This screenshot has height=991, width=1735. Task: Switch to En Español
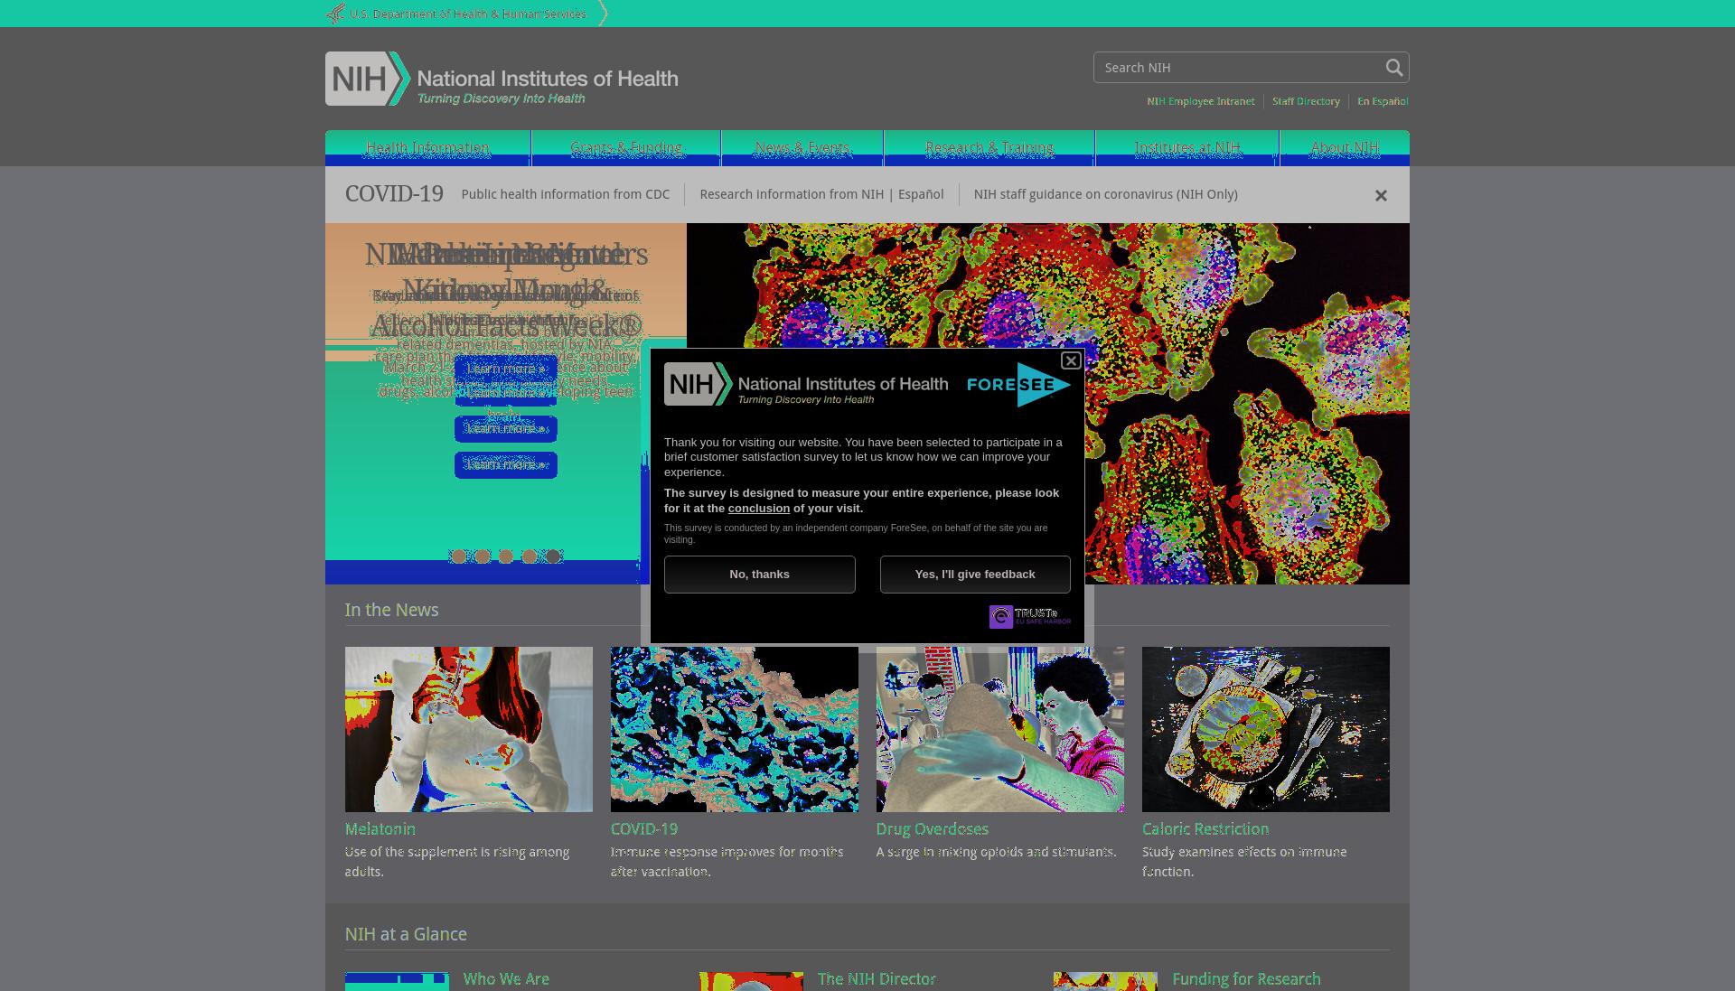point(1383,101)
